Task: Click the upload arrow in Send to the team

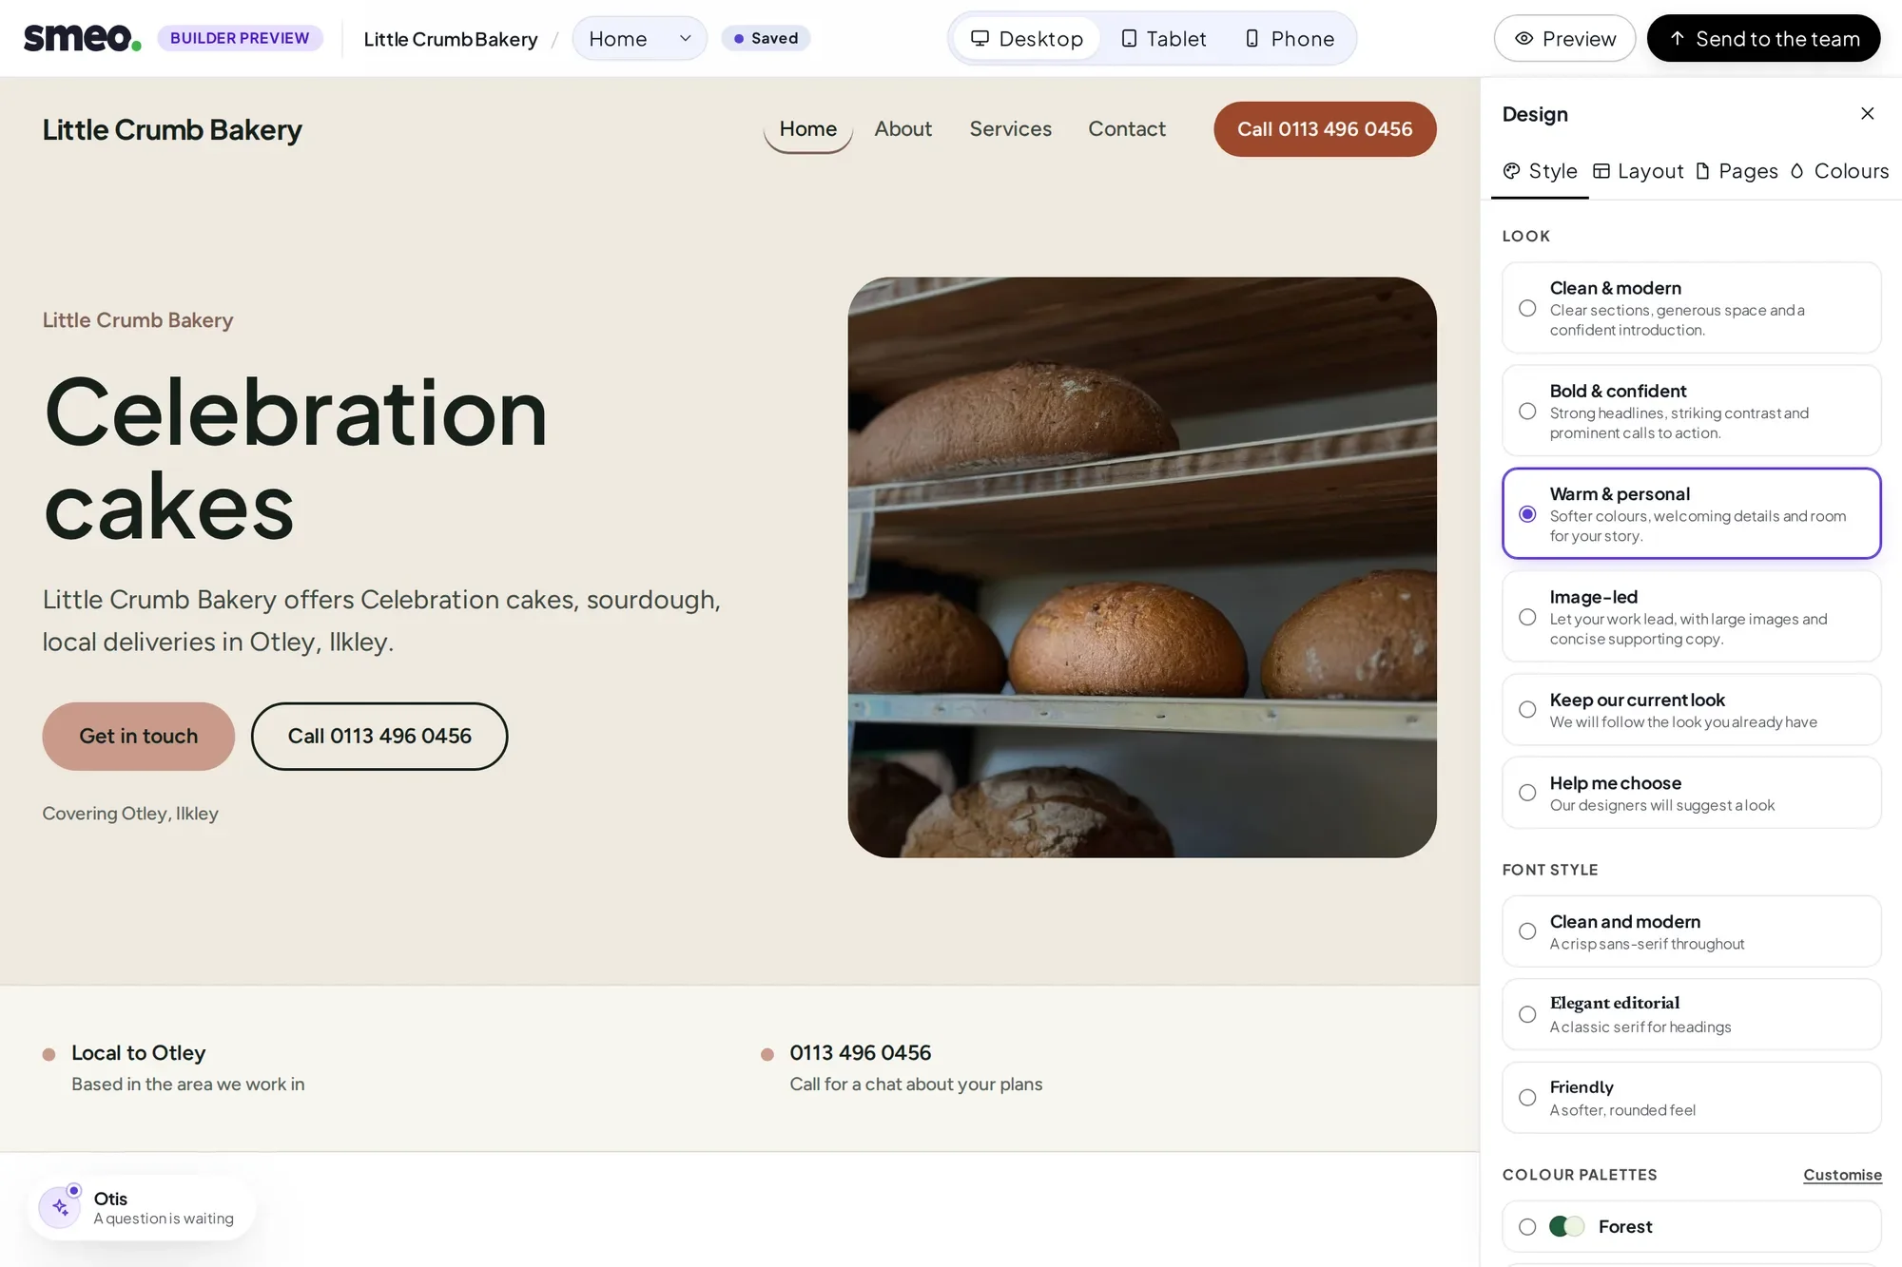Action: tap(1678, 38)
